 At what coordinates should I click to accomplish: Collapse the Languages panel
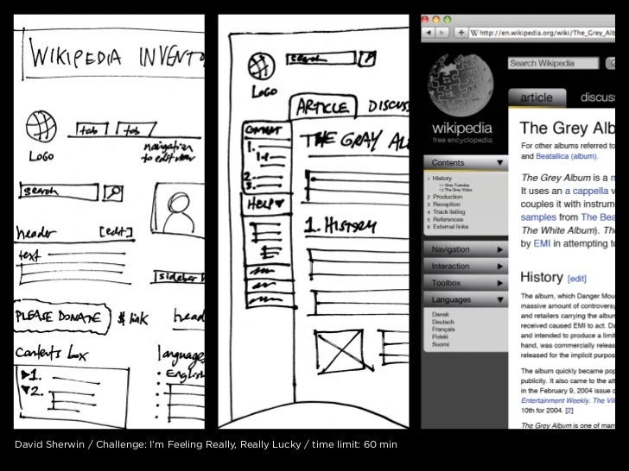(x=466, y=299)
